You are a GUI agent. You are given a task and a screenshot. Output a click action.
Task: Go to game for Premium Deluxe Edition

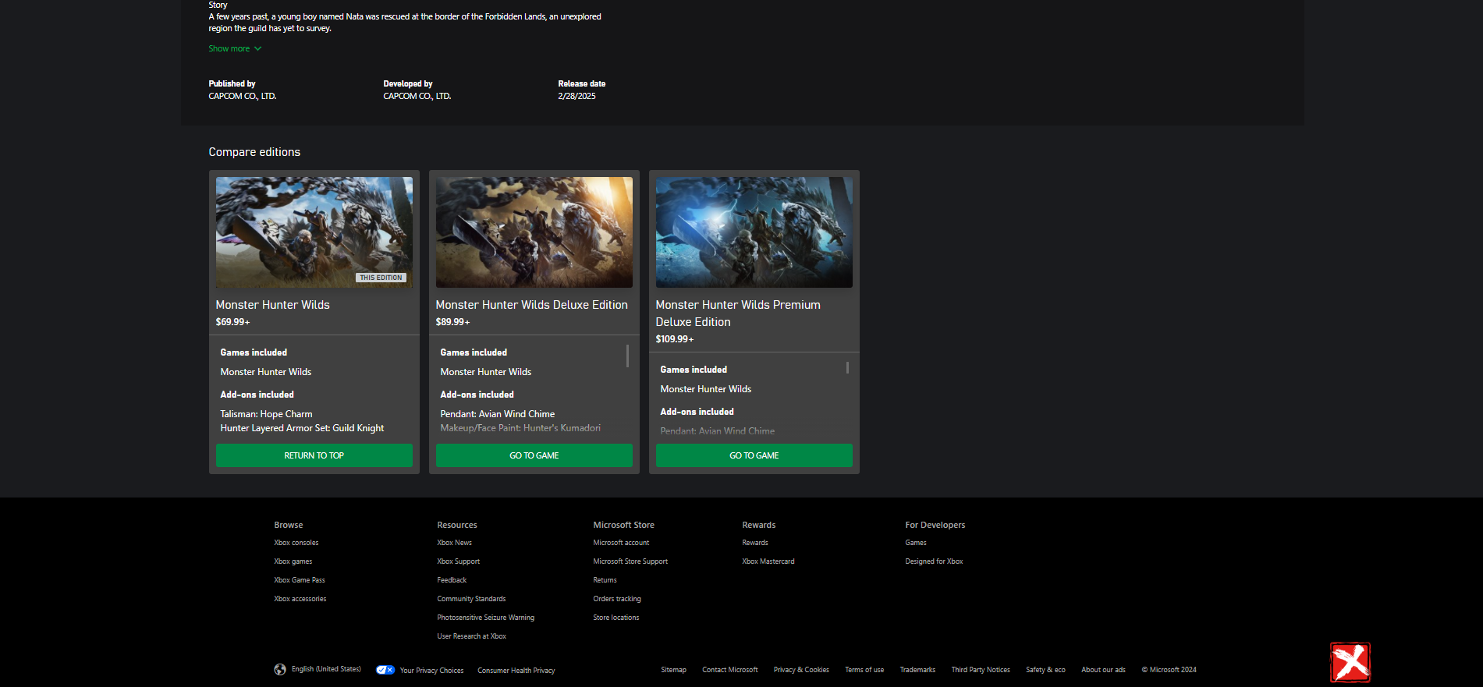click(x=754, y=455)
